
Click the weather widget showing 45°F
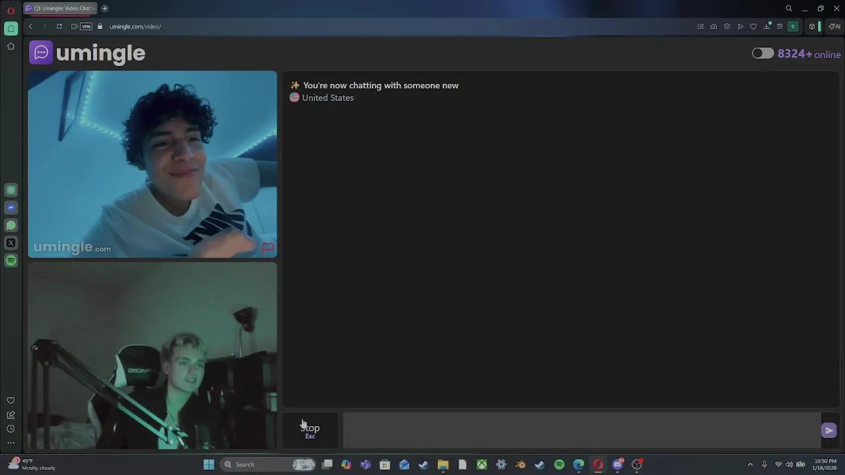coord(32,464)
